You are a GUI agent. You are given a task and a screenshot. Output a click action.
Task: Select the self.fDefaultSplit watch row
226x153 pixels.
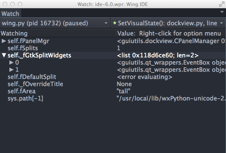(113, 77)
